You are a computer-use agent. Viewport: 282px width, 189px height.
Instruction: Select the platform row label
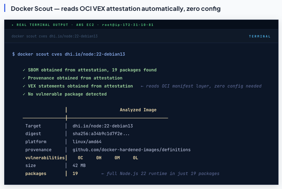(36, 142)
